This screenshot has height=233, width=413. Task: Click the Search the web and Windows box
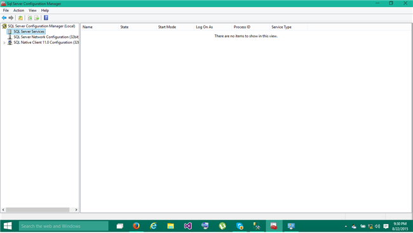point(64,226)
